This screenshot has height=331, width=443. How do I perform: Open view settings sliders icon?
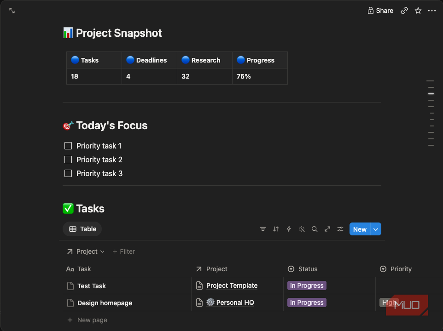[x=340, y=229]
